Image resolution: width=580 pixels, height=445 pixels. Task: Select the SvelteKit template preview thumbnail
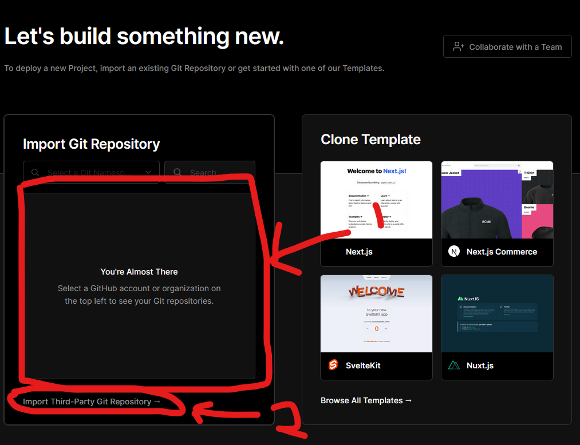[376, 314]
